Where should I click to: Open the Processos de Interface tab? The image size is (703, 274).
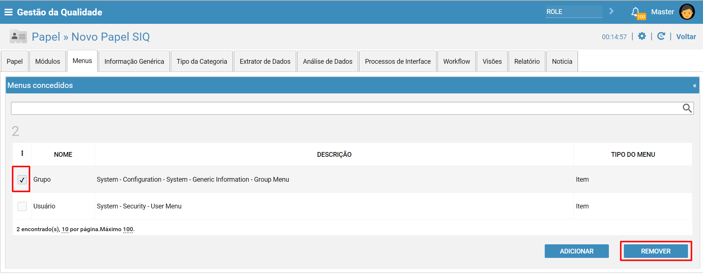pos(398,61)
